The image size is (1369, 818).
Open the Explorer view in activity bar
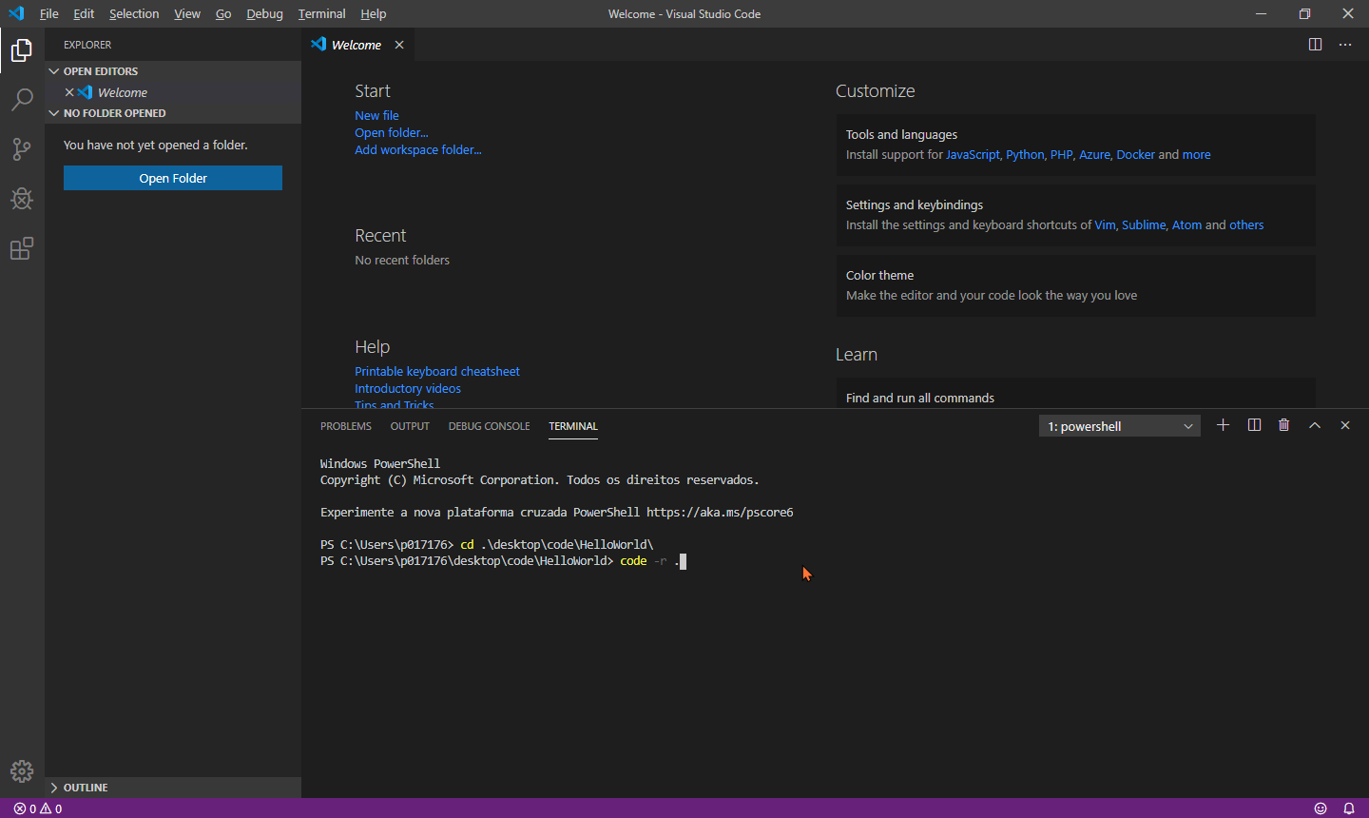click(x=22, y=49)
